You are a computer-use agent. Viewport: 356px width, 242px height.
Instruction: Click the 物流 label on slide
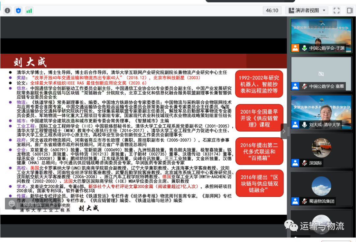(22, 102)
